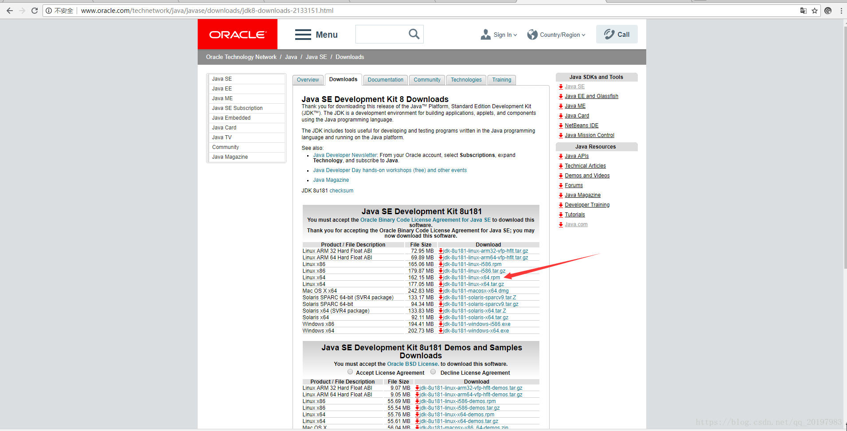Screen dimensions: 847x431
Task: Click the Java SE breadcrumb link
Action: (316, 57)
